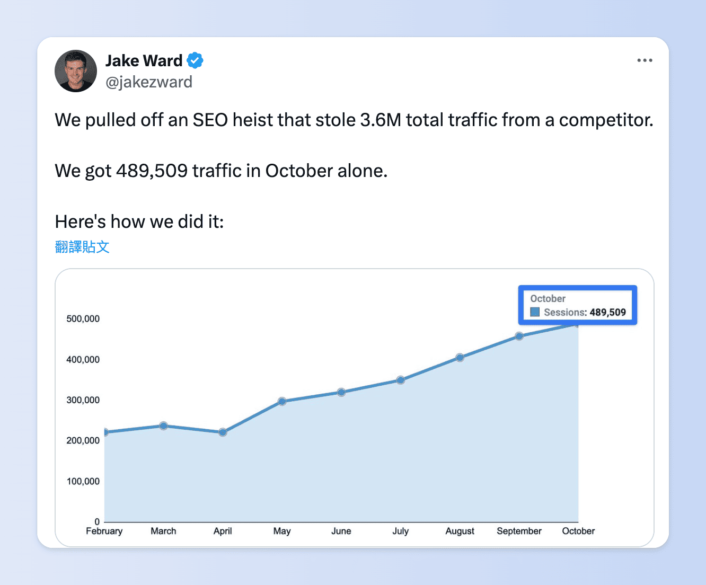Click the June data point marker
The height and width of the screenshot is (585, 706).
tap(341, 392)
